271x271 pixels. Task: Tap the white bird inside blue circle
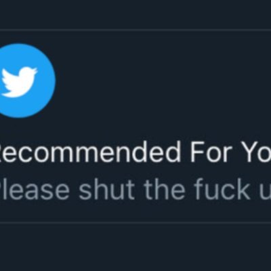[18, 82]
